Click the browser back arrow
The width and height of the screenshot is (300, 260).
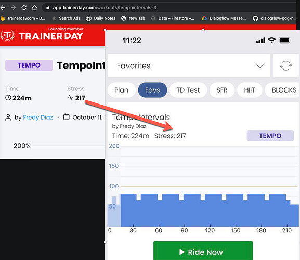[3, 8]
